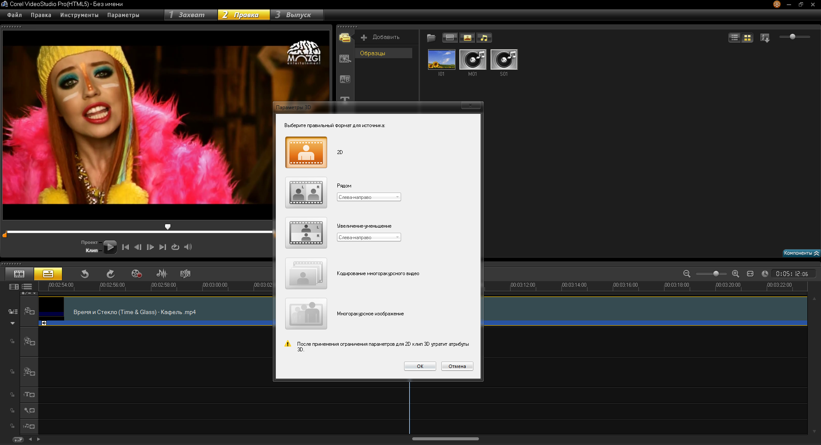Open the Record/Capture option icon
821x445 pixels.
136,274
